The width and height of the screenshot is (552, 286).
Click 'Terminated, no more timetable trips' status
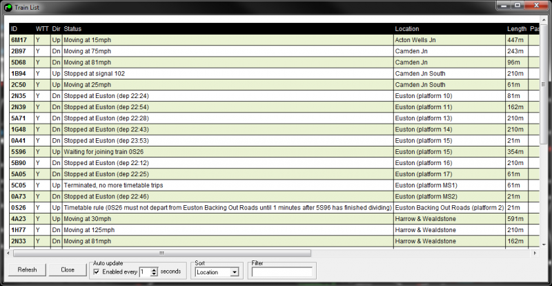[113, 186]
